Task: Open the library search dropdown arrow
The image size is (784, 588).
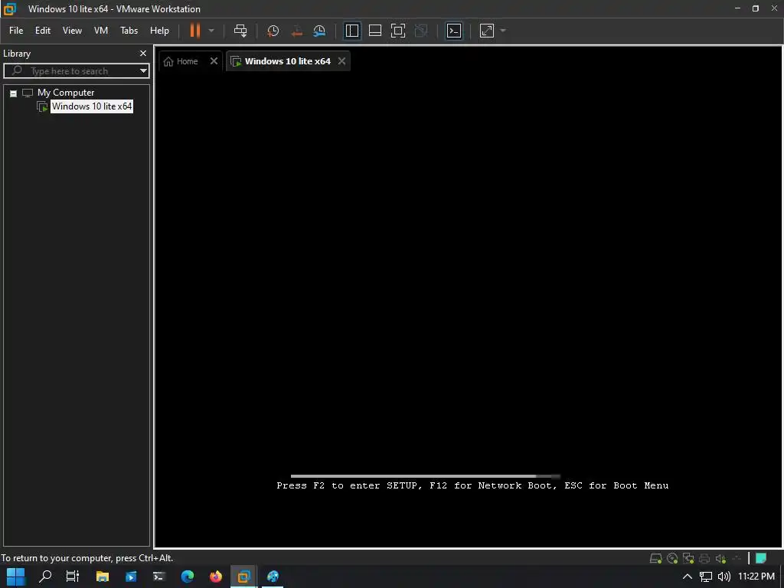Action: point(143,71)
